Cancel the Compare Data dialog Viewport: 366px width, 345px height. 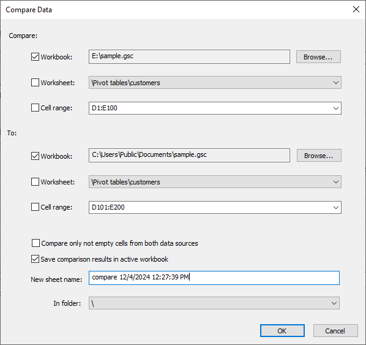tap(335, 330)
